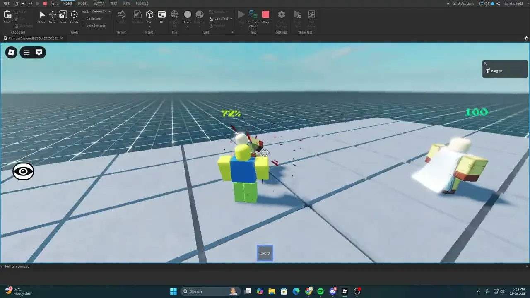Open the help question mark
530x298 pixels.
coord(487,4)
